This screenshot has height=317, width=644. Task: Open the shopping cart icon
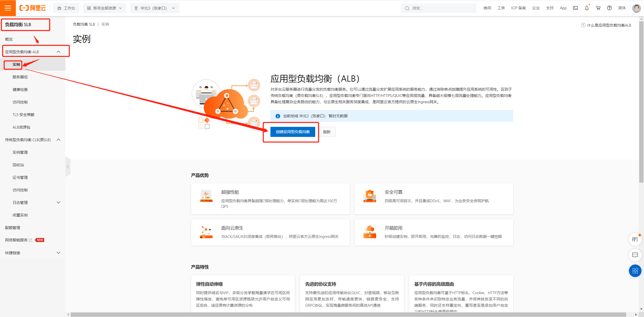pyautogui.click(x=598, y=8)
